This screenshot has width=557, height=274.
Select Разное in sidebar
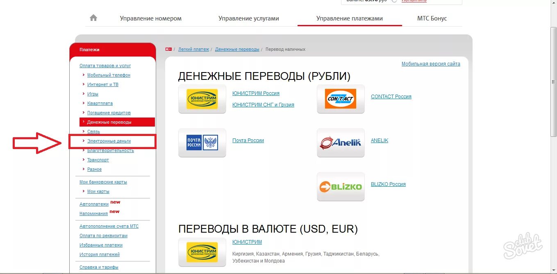pos(94,169)
